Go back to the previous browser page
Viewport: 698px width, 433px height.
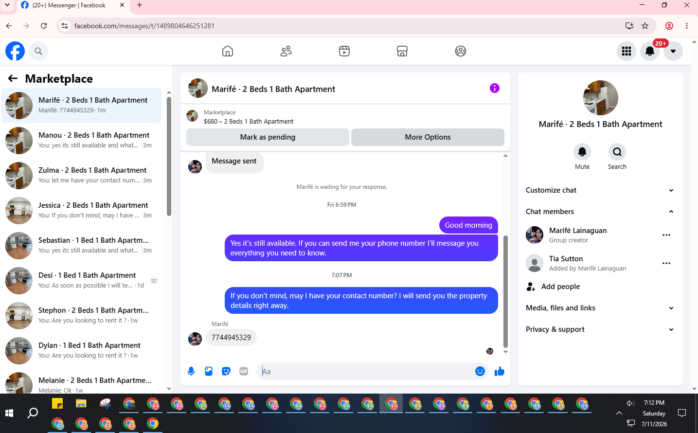tap(9, 26)
